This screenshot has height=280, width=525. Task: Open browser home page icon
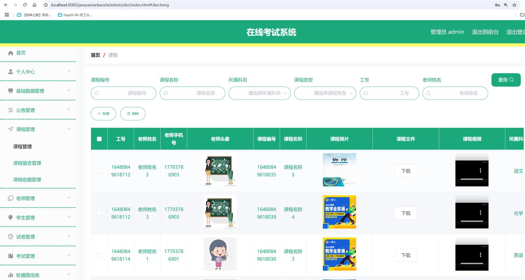coord(34,5)
